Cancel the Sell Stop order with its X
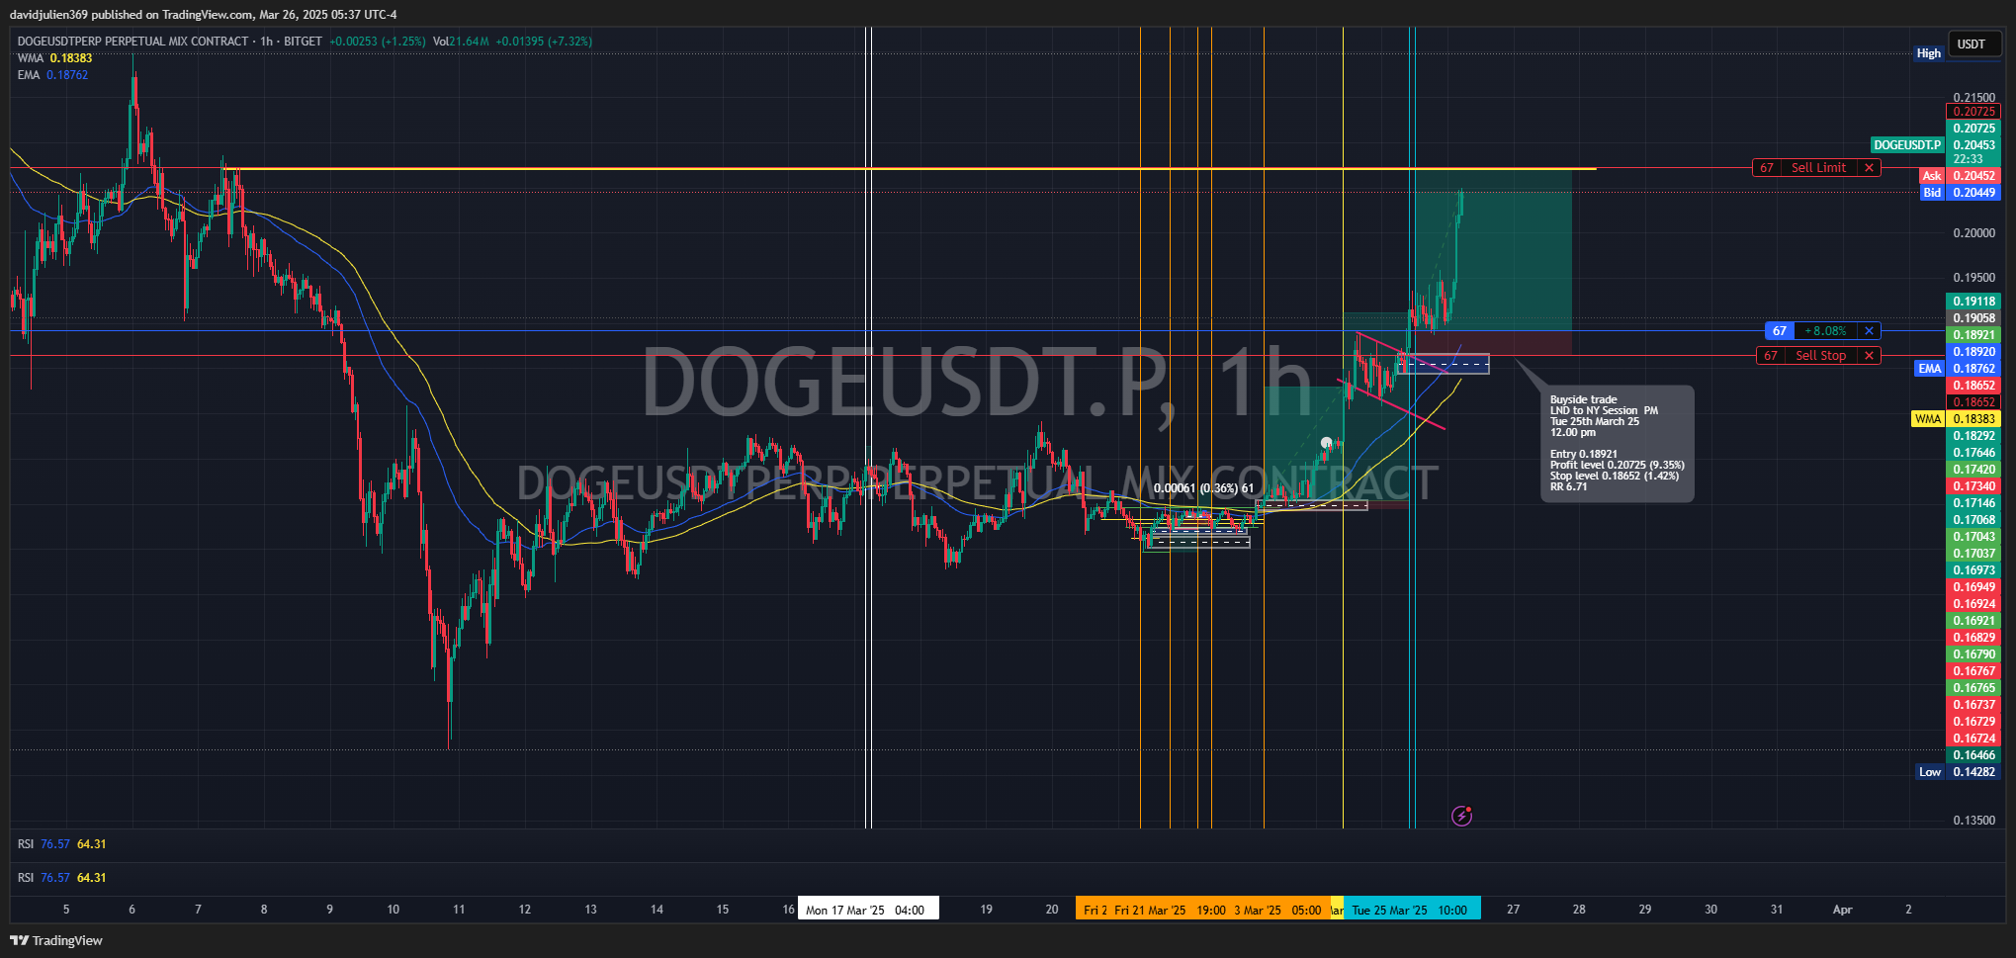Image resolution: width=2016 pixels, height=958 pixels. point(1869,356)
